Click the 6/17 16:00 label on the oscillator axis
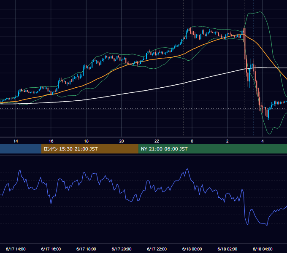The image size is (287, 253). pos(51,249)
